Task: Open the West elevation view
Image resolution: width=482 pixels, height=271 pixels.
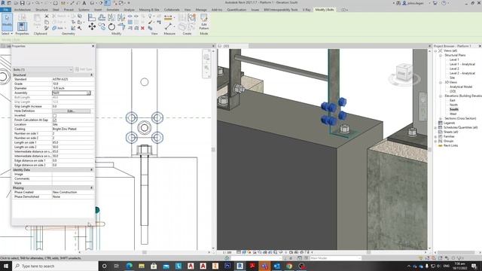Action: click(x=453, y=114)
